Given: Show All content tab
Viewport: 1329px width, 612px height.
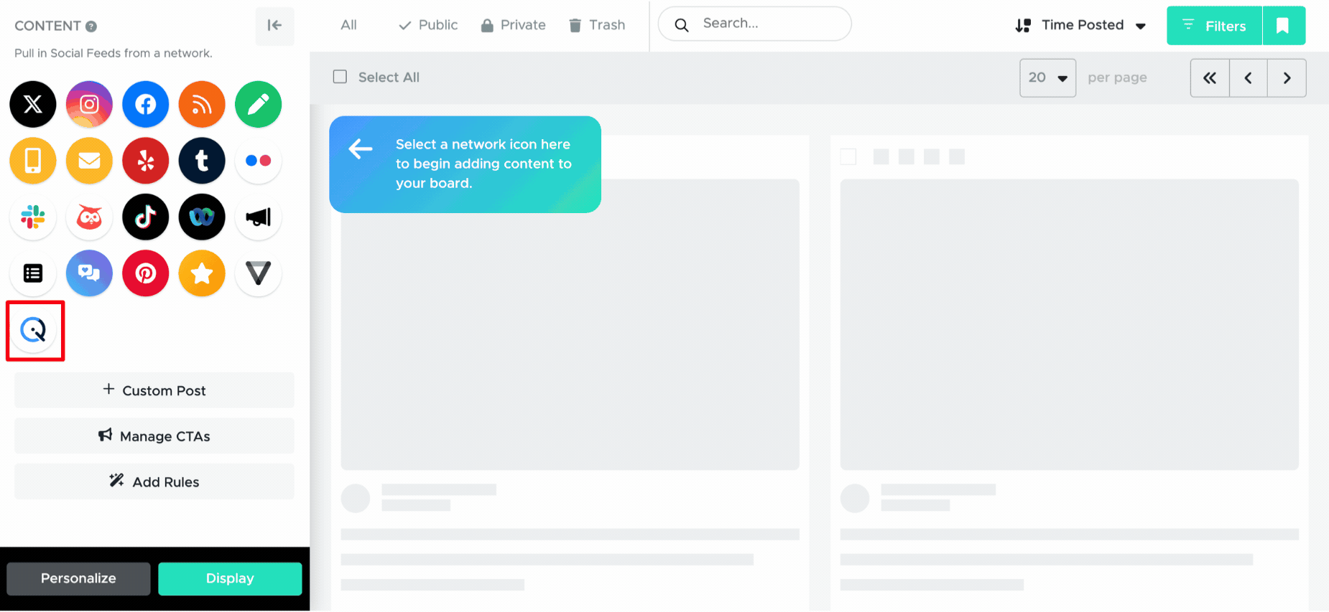Looking at the screenshot, I should point(348,25).
